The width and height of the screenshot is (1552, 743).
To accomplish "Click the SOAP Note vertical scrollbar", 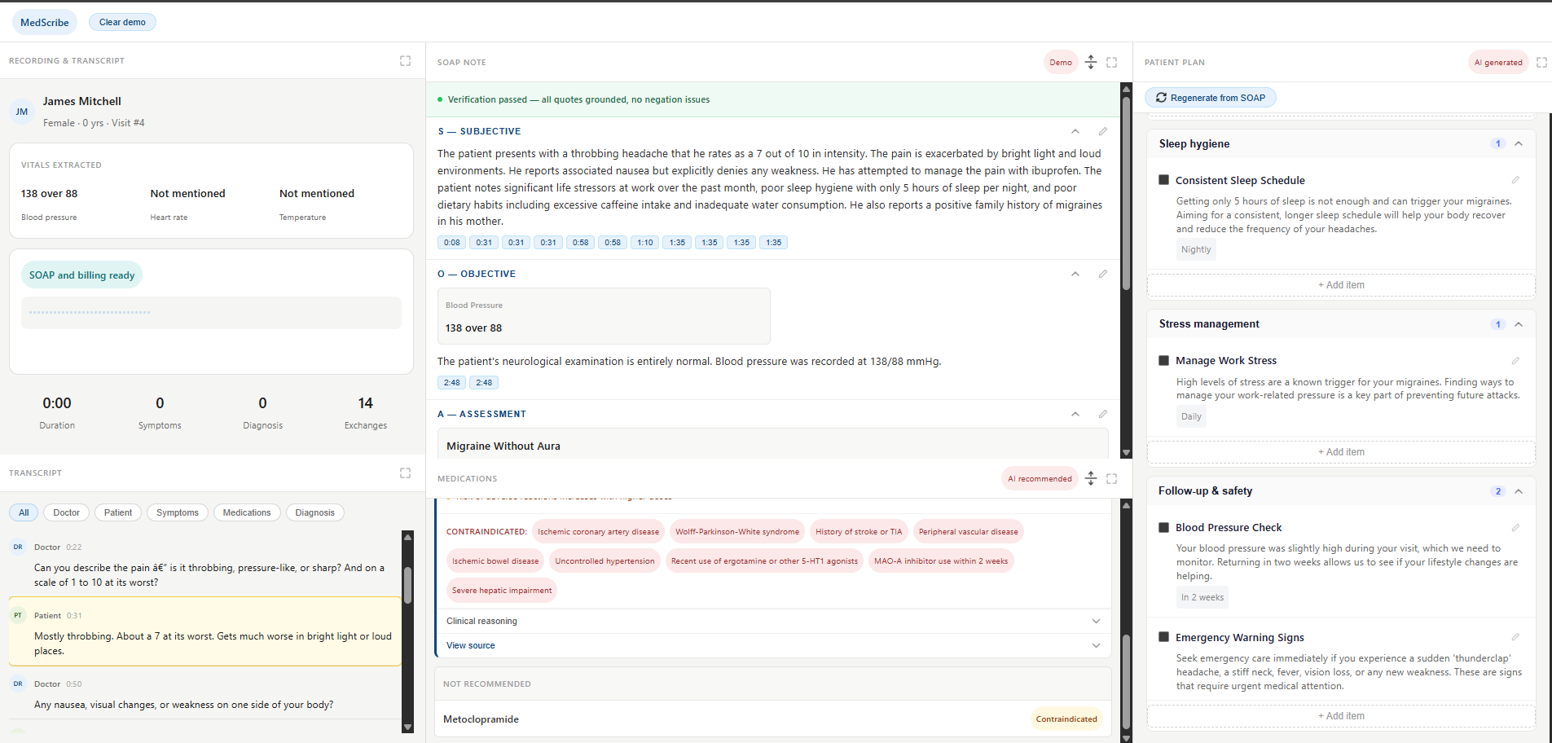I will click(1126, 193).
